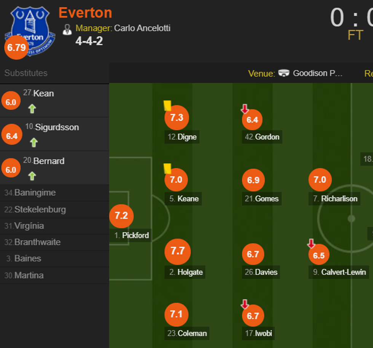
Task: Click Digne's yellow card icon
Action: coord(167,105)
